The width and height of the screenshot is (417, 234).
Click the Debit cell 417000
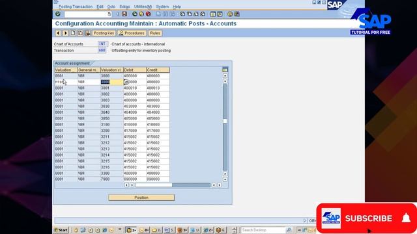tap(135, 131)
